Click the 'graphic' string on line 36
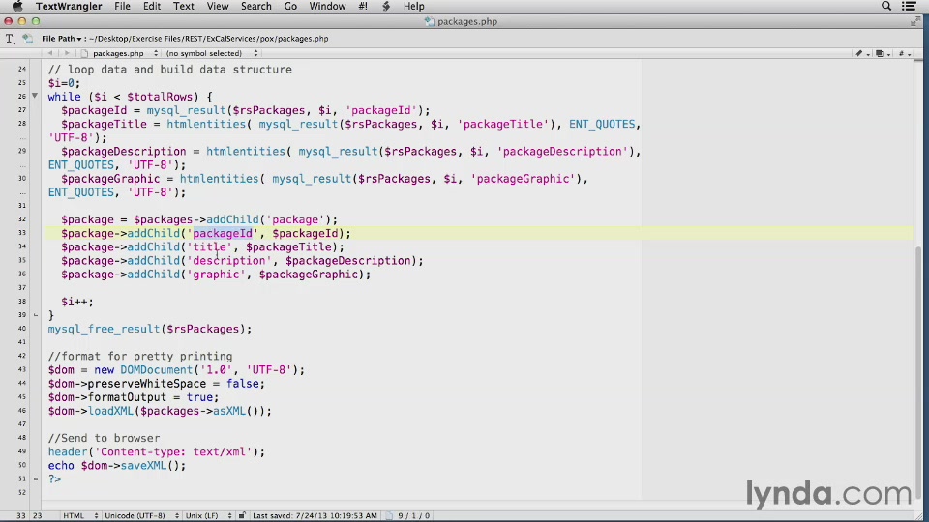 216,275
